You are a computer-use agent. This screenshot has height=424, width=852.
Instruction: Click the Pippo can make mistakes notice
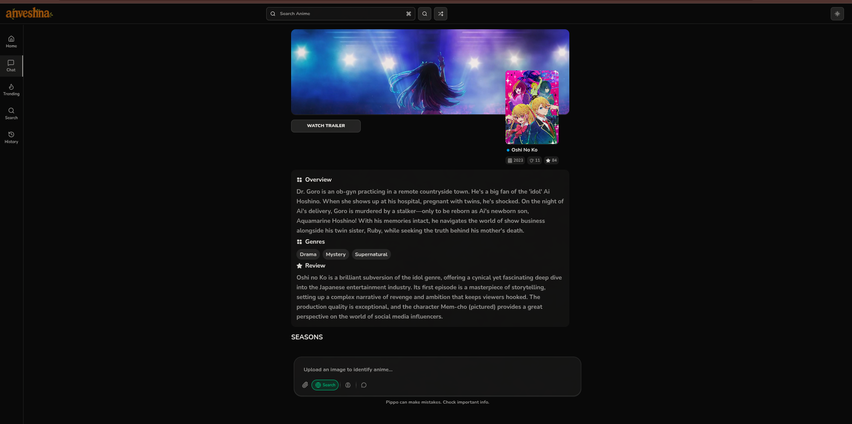click(438, 402)
